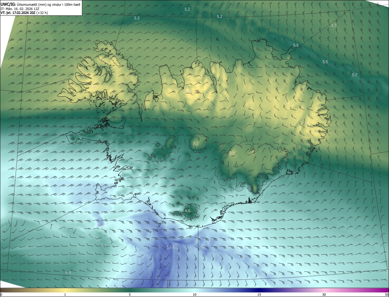This screenshot has width=389, height=297.
Task: Click the 5.7 value label over the ocean
Action: click(355, 75)
